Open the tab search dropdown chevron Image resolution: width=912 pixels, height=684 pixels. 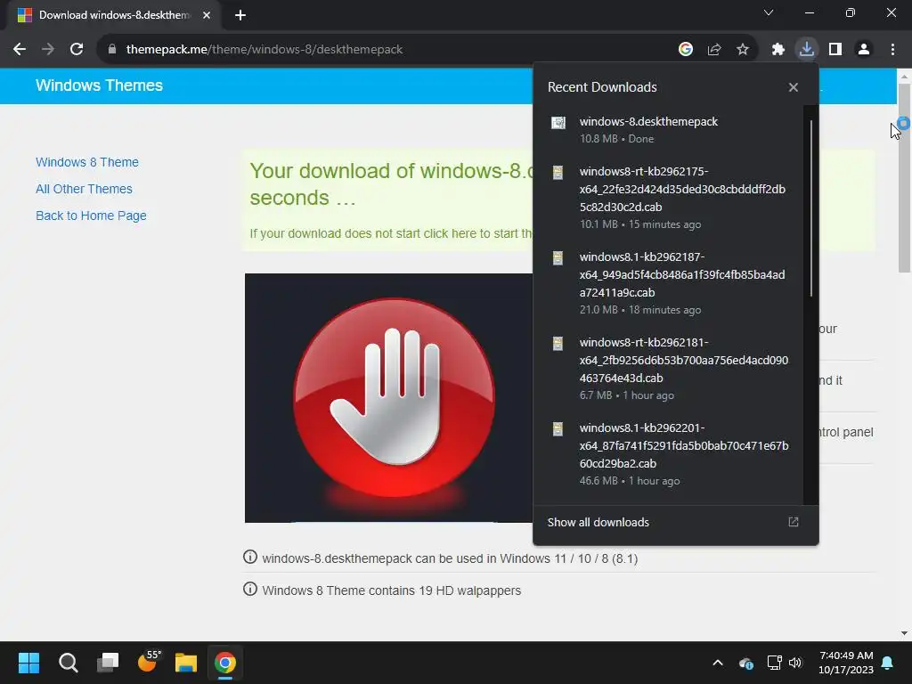(769, 12)
